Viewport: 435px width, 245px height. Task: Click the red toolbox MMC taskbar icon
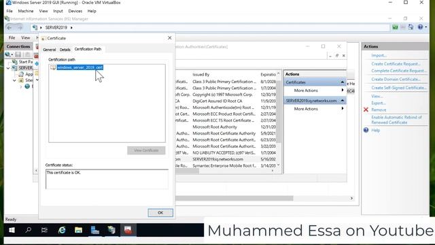(128, 230)
